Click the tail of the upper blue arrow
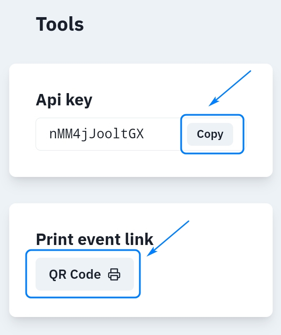The image size is (281, 335). tap(250, 71)
